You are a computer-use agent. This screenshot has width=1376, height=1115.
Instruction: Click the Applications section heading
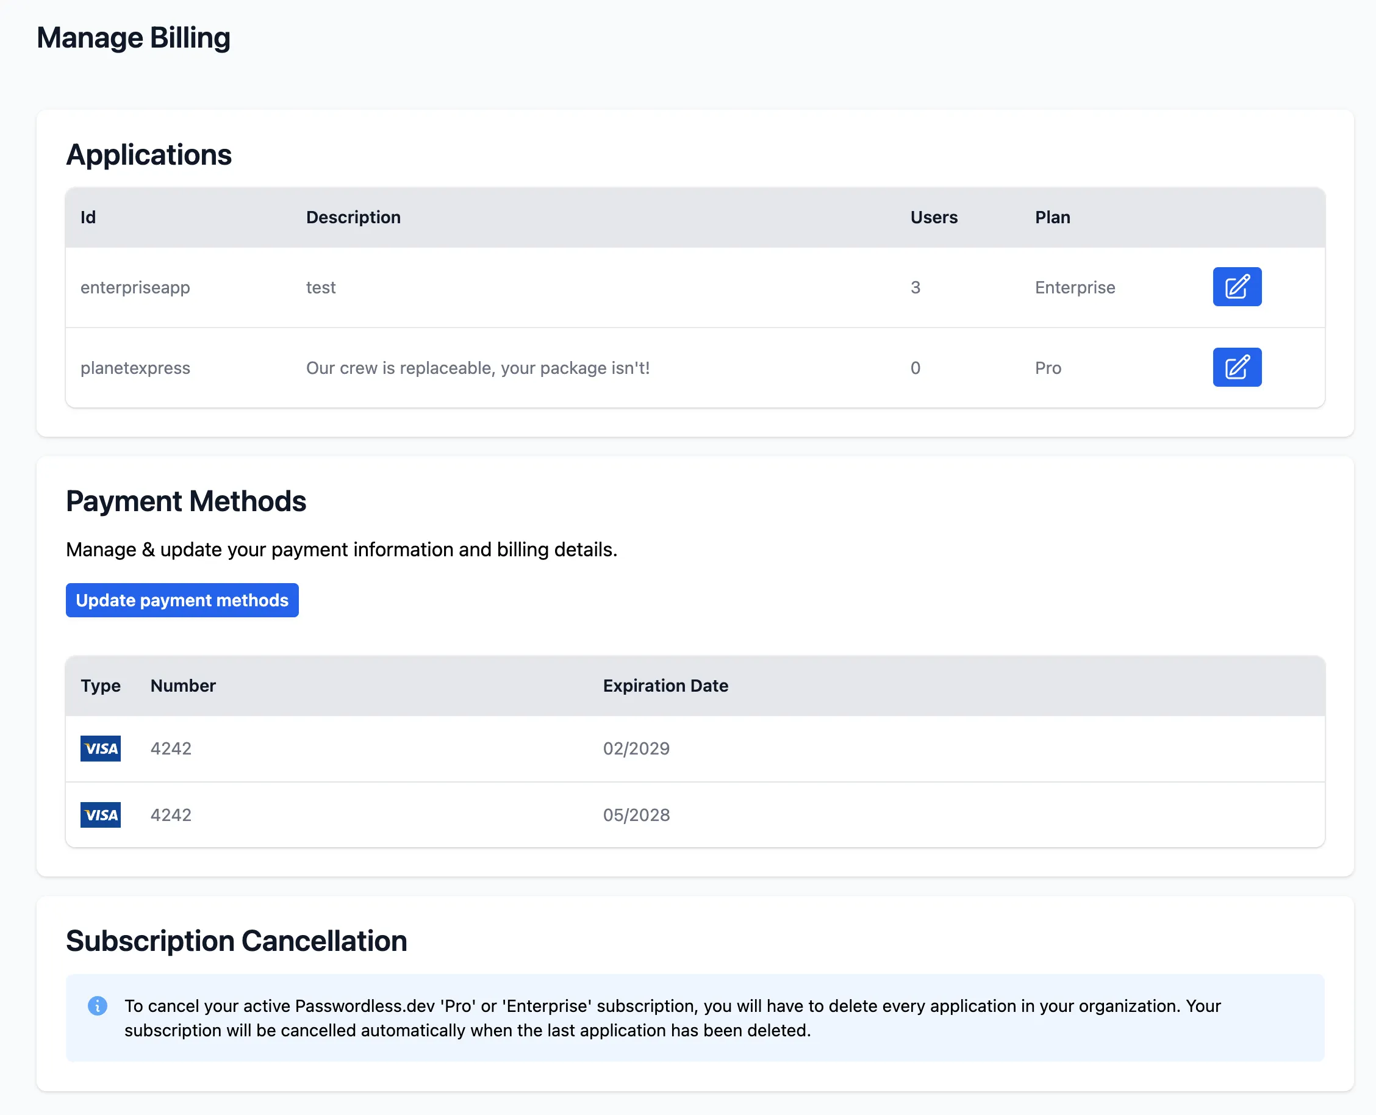pyautogui.click(x=148, y=154)
